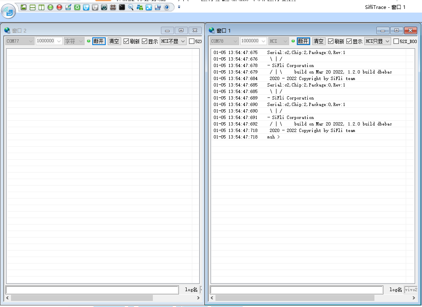Click the green recycle toolbar icon
The height and width of the screenshot is (307, 422).
click(77, 7)
